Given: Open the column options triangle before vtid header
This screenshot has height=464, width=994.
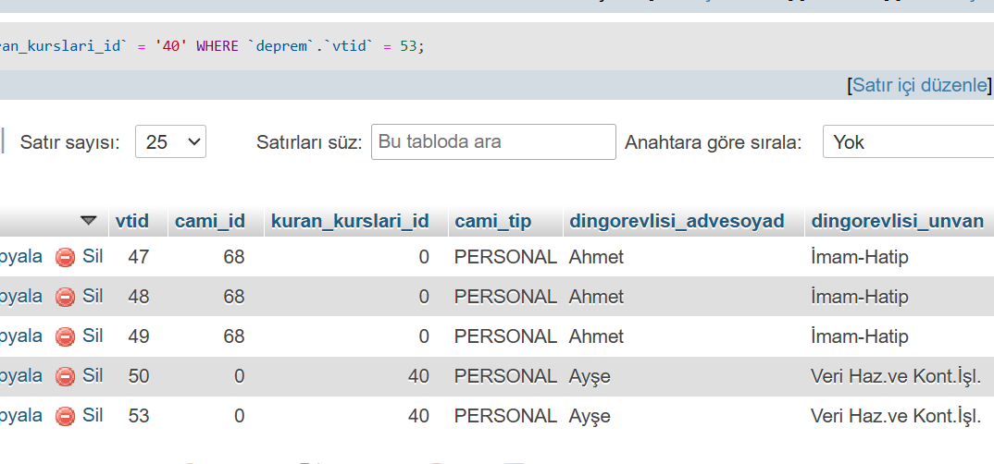Looking at the screenshot, I should [89, 220].
